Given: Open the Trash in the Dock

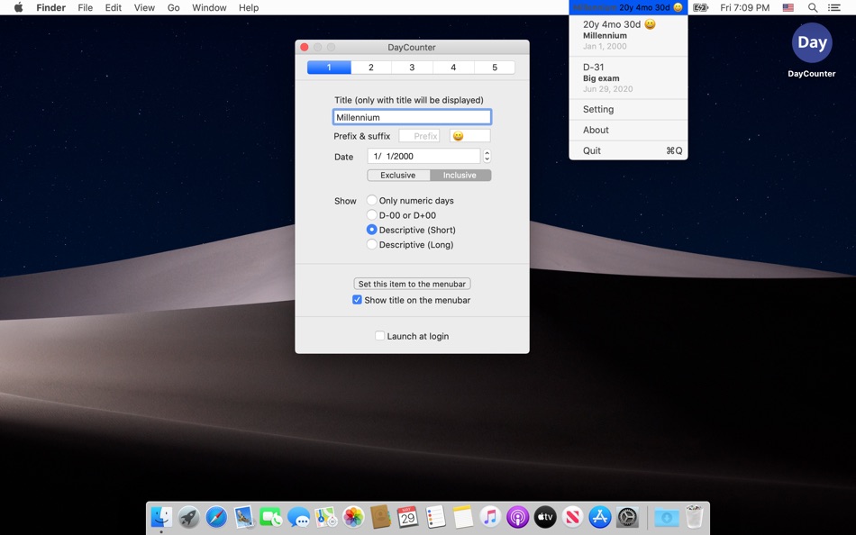Looking at the screenshot, I should [695, 516].
